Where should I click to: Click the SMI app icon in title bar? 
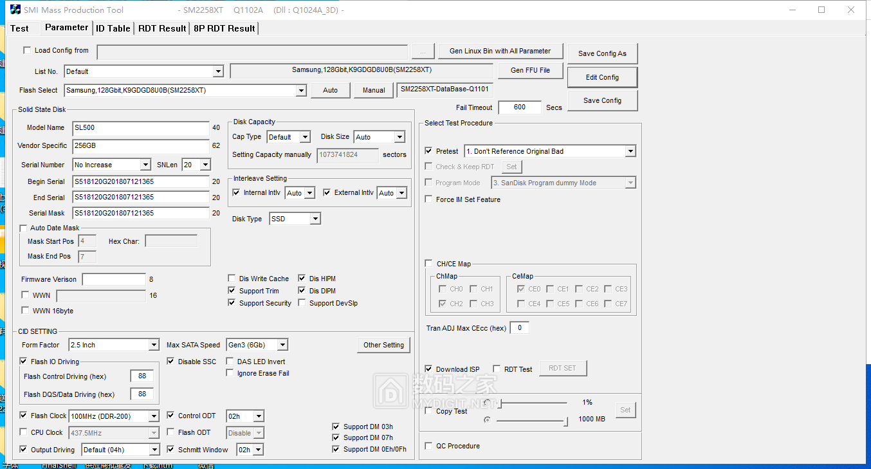[x=15, y=10]
